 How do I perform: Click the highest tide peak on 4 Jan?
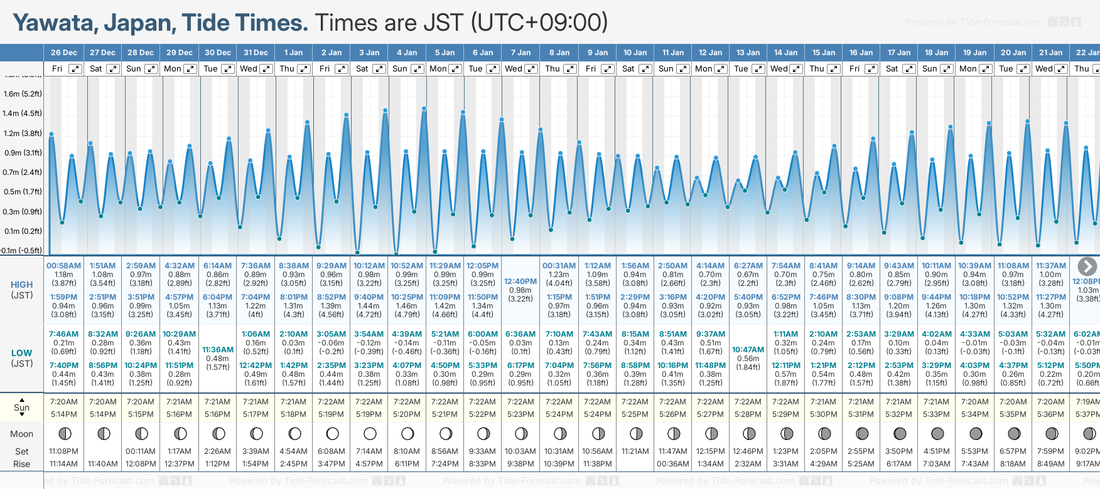[x=424, y=109]
